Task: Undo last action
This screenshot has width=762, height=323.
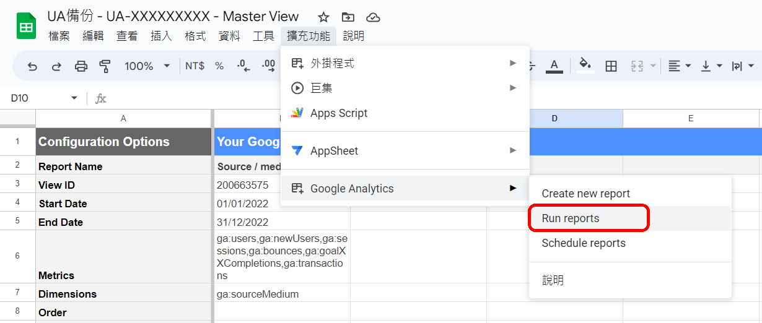Action: click(x=32, y=66)
